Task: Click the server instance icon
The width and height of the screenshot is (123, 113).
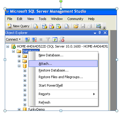Action: (14, 46)
